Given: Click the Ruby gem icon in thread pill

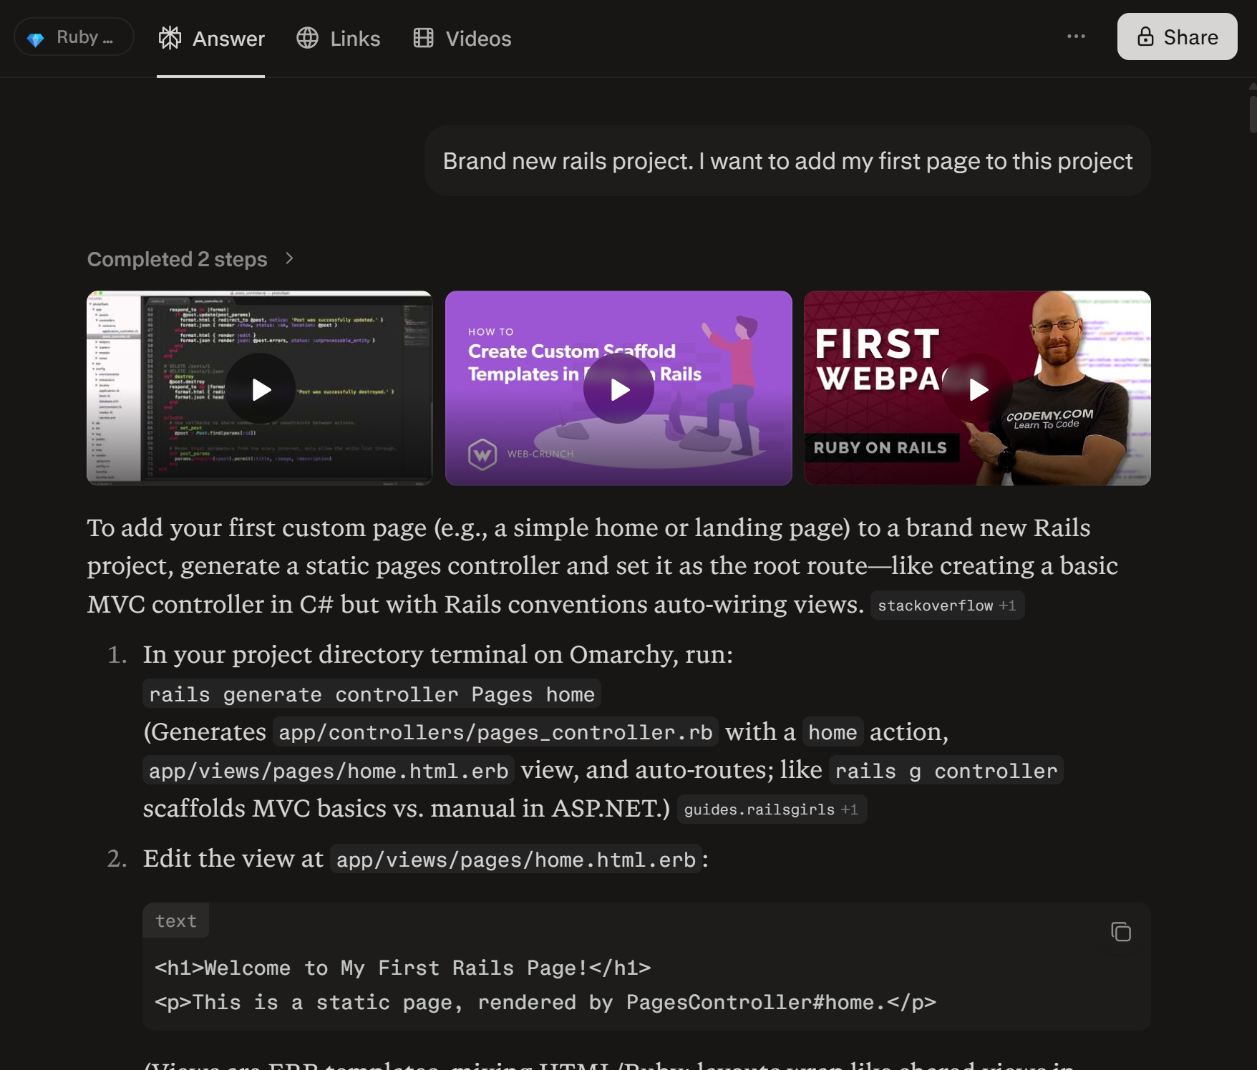Looking at the screenshot, I should [35, 39].
